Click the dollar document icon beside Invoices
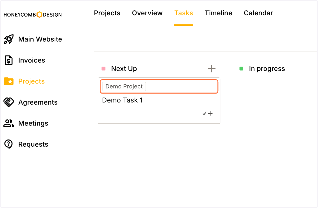The width and height of the screenshot is (318, 208). 9,60
